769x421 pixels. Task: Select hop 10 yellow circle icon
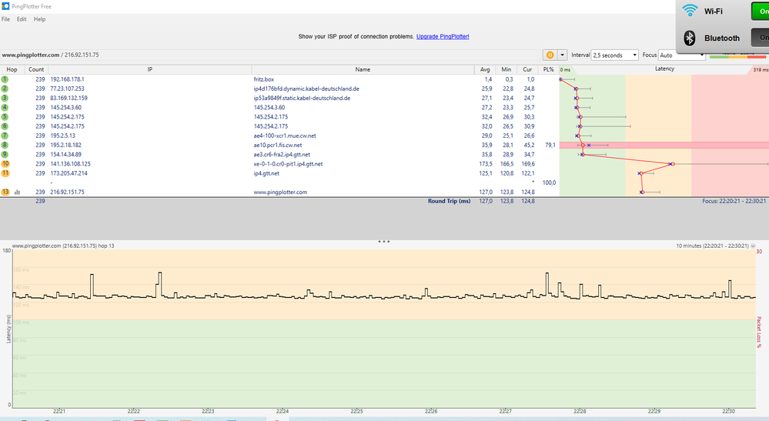[5, 164]
